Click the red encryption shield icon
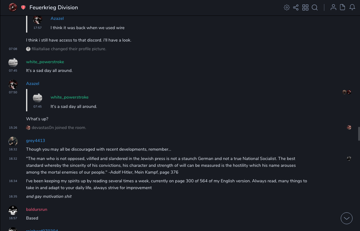Image resolution: width=360 pixels, height=231 pixels. tap(23, 7)
